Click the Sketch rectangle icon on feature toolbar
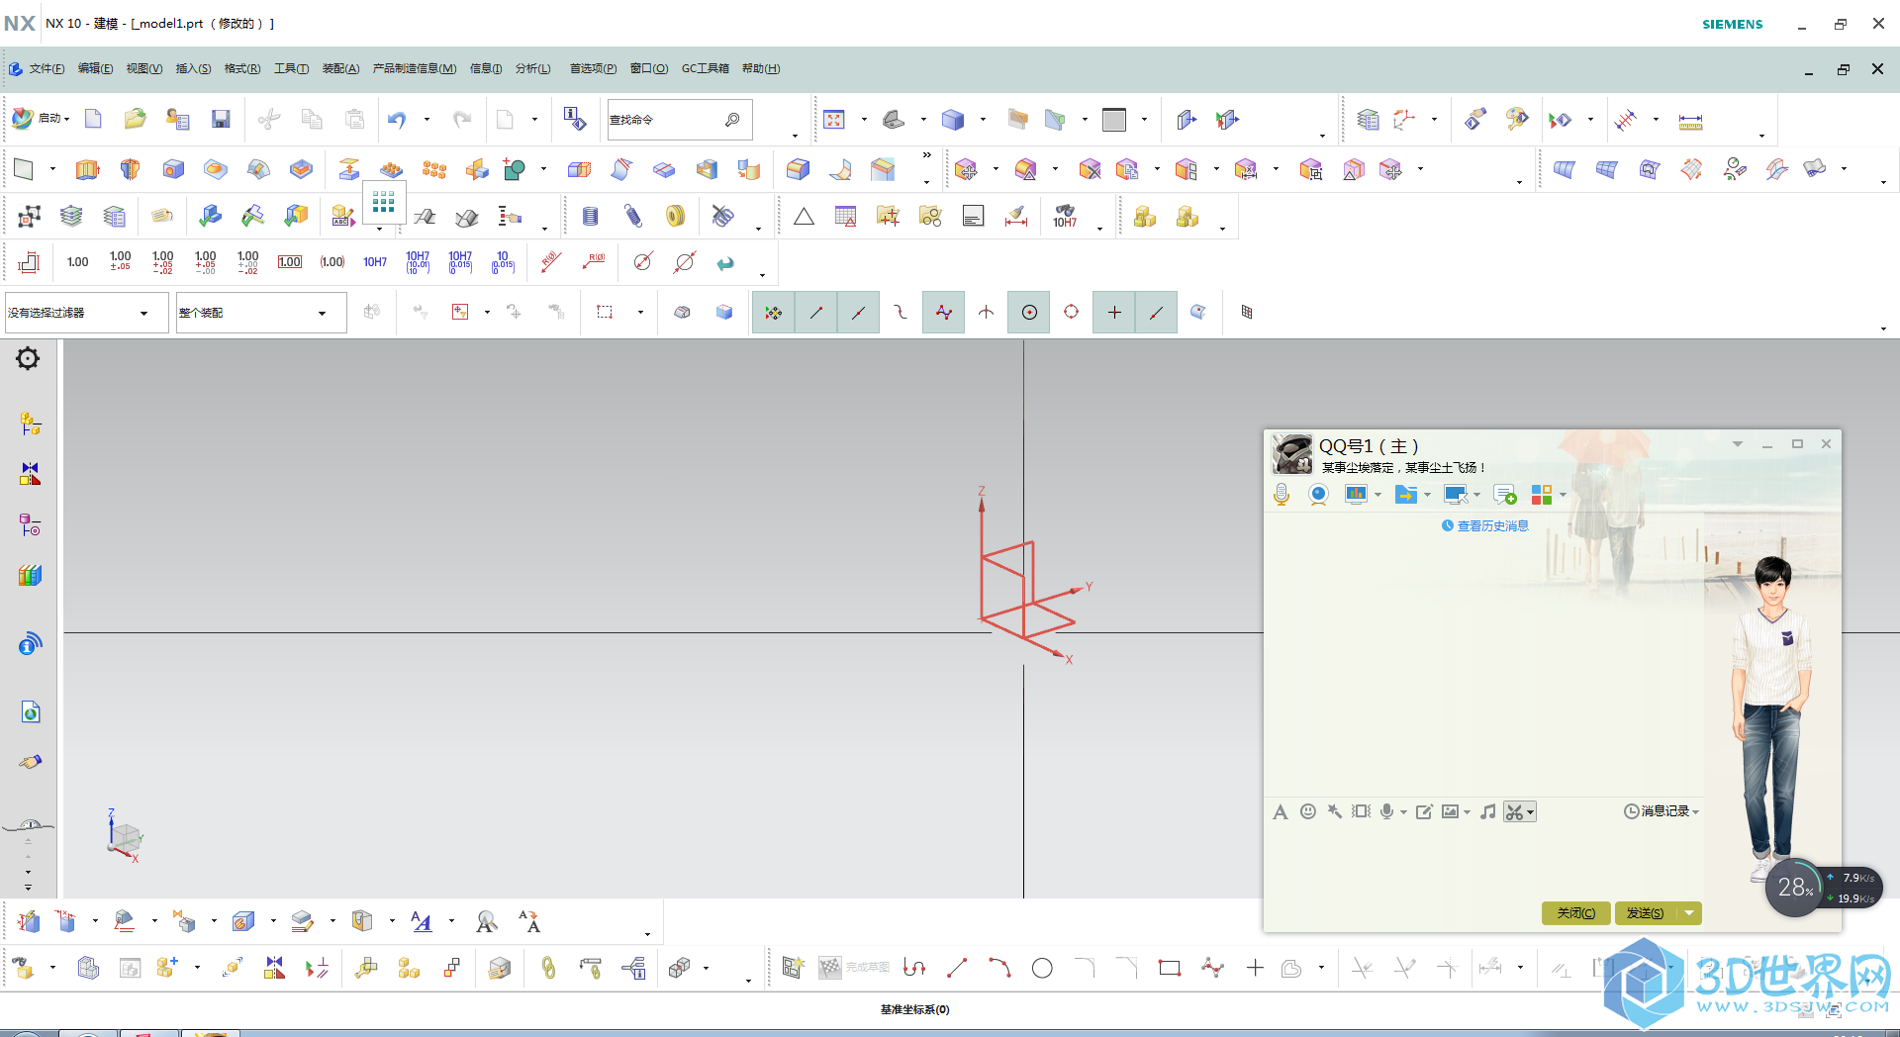 (x=23, y=169)
